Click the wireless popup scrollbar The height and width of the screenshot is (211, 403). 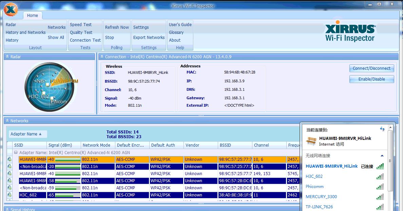[390, 161]
